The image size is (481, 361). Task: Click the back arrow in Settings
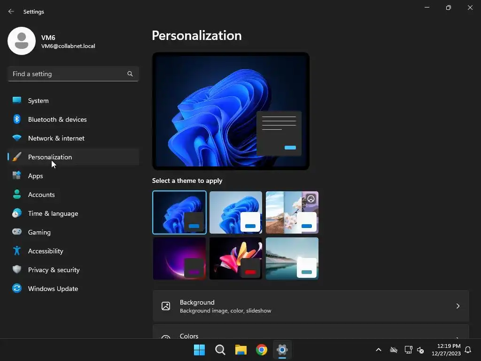tap(11, 11)
